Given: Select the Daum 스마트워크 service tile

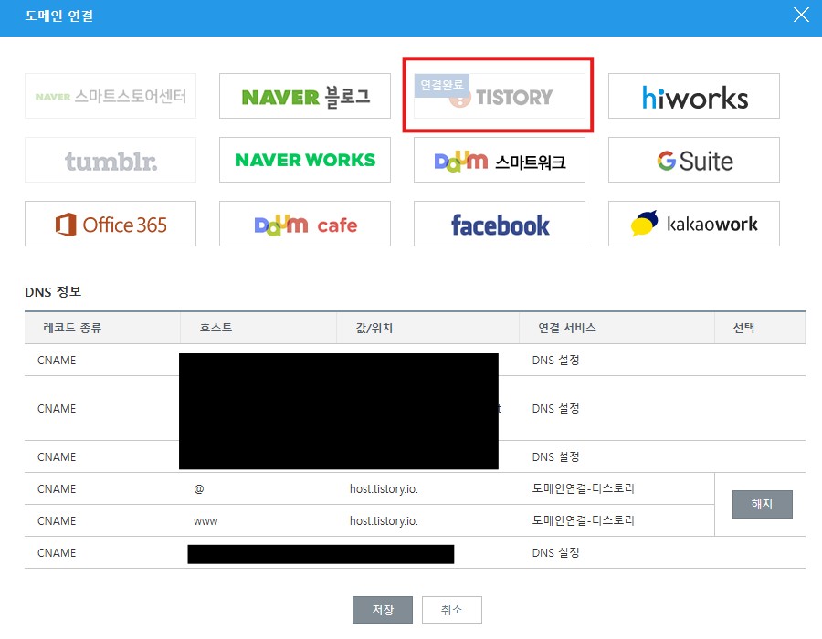Looking at the screenshot, I should tap(499, 160).
